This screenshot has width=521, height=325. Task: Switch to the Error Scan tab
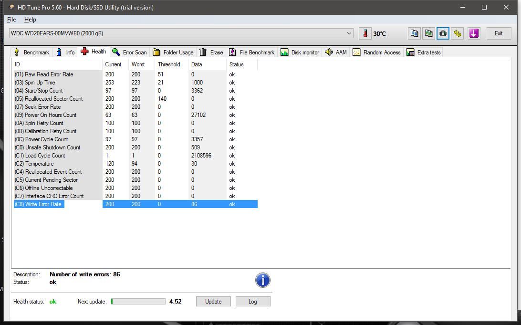tap(130, 52)
